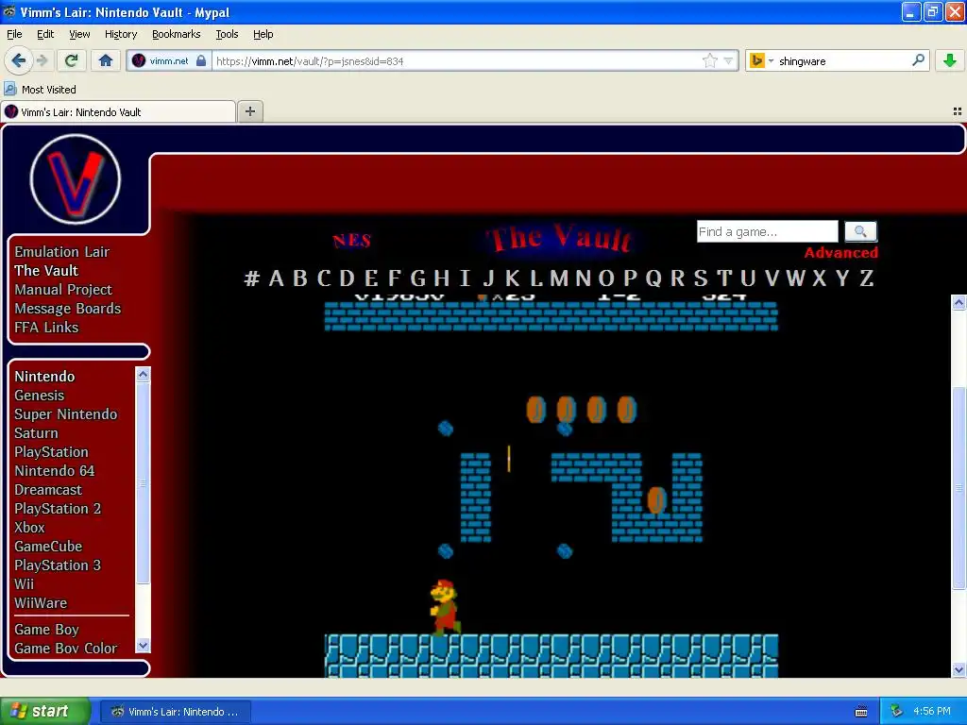Bookmark this page with the star icon

710,60
